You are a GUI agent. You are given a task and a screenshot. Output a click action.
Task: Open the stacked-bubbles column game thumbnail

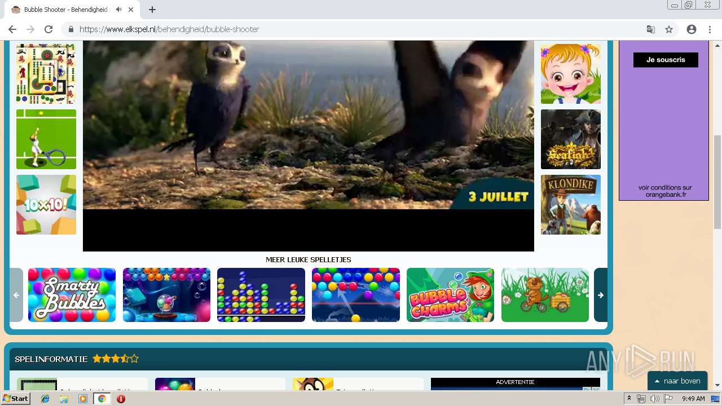click(261, 295)
